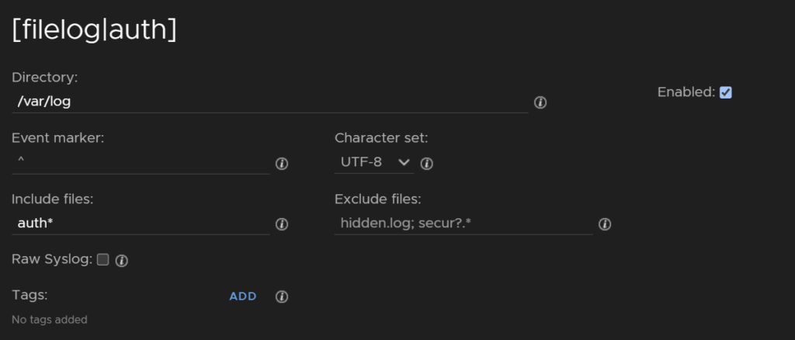
Task: Focus the Directory field containing /var/log
Action: coord(269,102)
